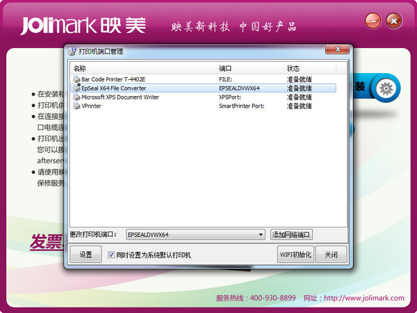Viewport: 417px width, 313px height.
Task: Open the 更改打印机端口 dropdown list
Action: (x=261, y=234)
